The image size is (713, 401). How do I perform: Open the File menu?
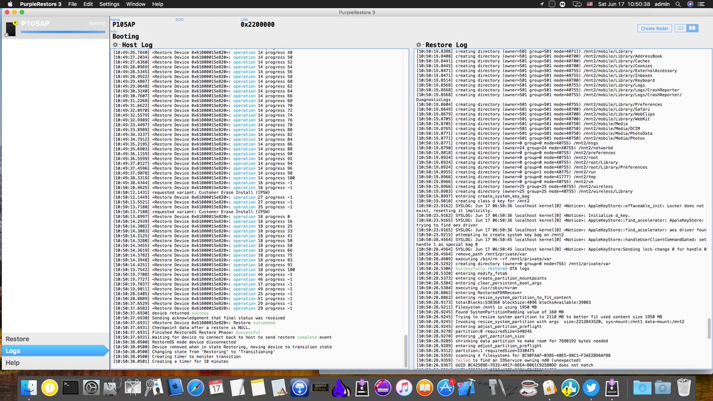[72, 4]
